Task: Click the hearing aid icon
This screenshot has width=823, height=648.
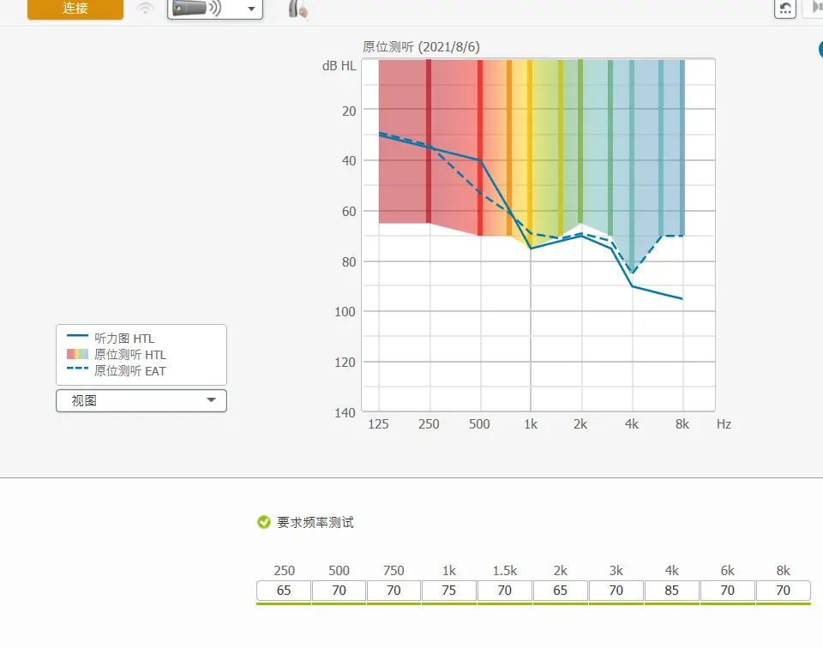Action: click(297, 9)
